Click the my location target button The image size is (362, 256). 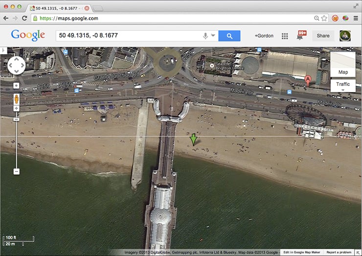(16, 85)
